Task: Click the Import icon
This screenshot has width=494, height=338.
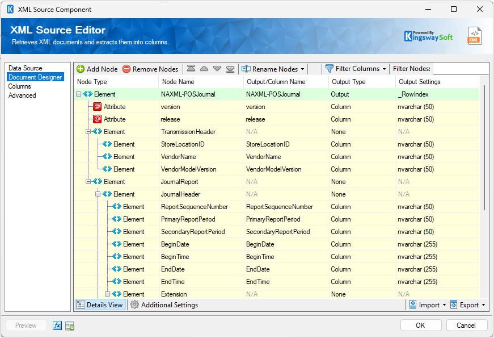Action: 413,304
